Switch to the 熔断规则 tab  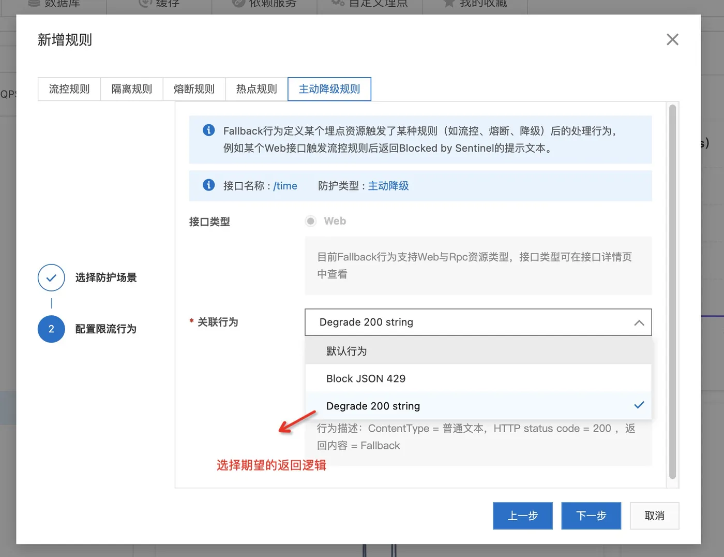[194, 89]
